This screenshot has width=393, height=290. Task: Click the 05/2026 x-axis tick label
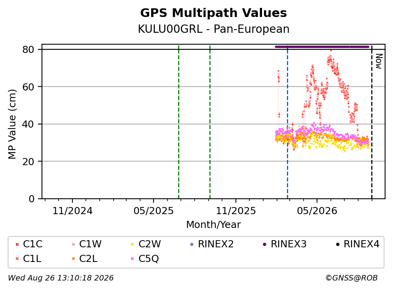317,211
